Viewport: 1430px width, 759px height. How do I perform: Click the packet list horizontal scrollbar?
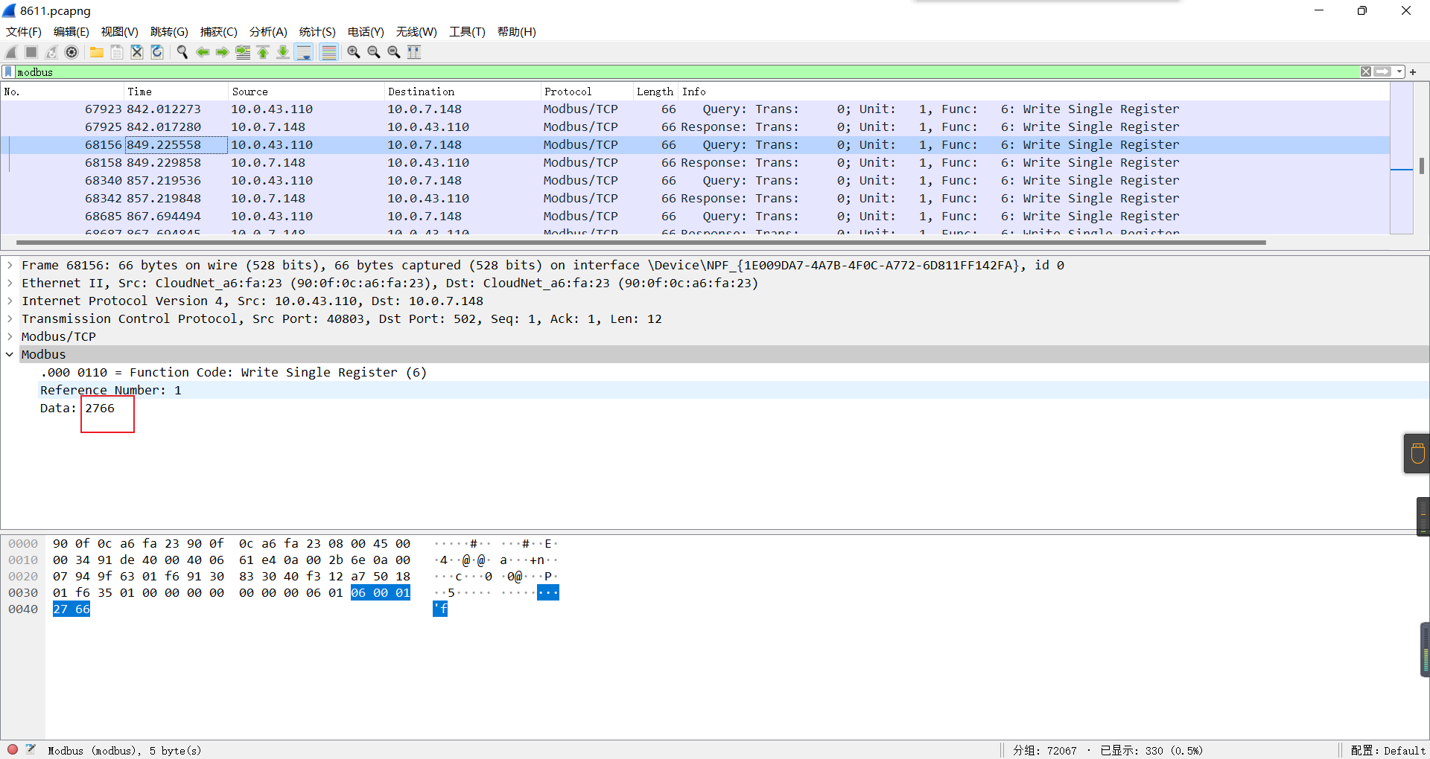(x=641, y=243)
